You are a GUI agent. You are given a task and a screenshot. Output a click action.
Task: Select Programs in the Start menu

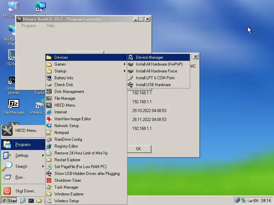click(x=23, y=145)
